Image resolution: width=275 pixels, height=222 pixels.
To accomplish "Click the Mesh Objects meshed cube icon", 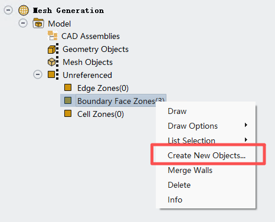I will coord(53,62).
